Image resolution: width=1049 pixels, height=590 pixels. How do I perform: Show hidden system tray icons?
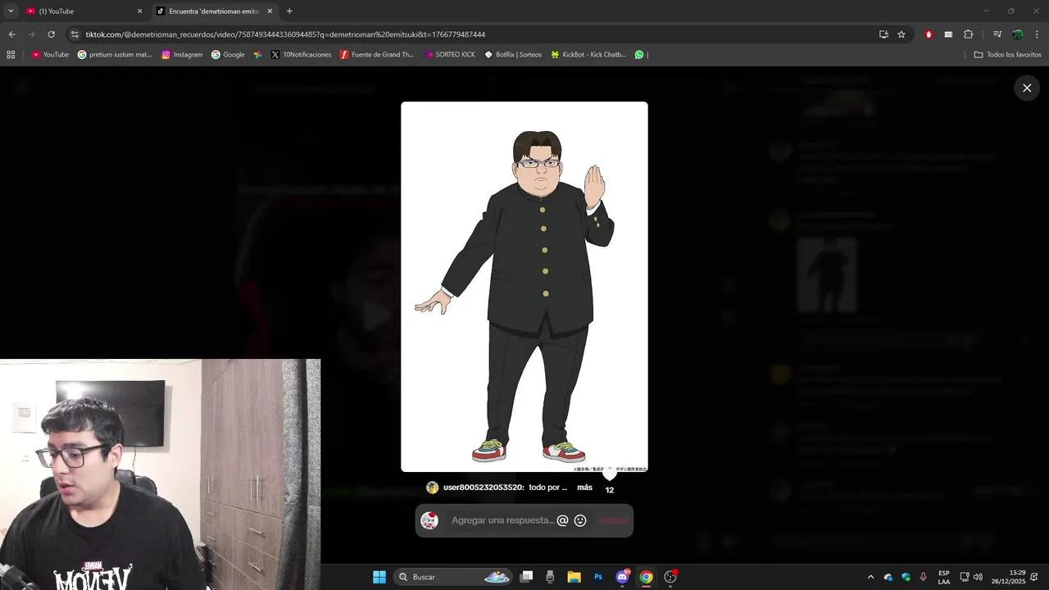(870, 577)
